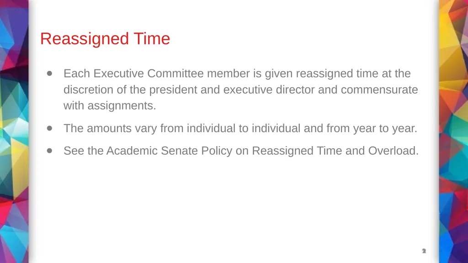468x263 pixels.
Task: Click "Academic Senate Policy" in the third bullet
Action: coord(169,151)
